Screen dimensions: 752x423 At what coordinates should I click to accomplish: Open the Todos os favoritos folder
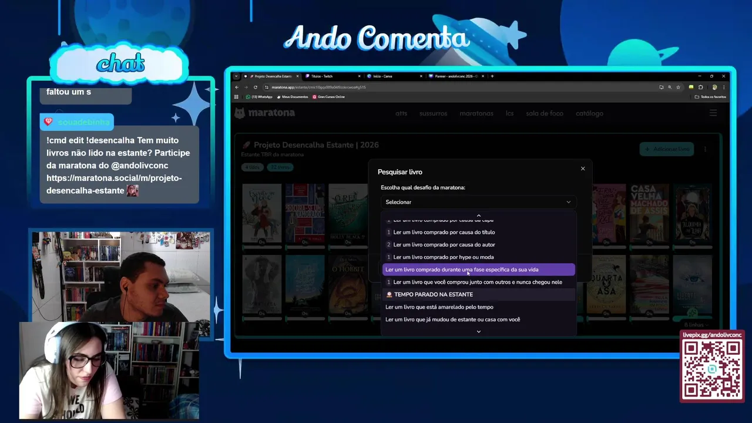710,97
